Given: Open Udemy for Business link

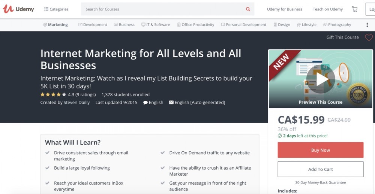Looking at the screenshot, I should [x=285, y=9].
